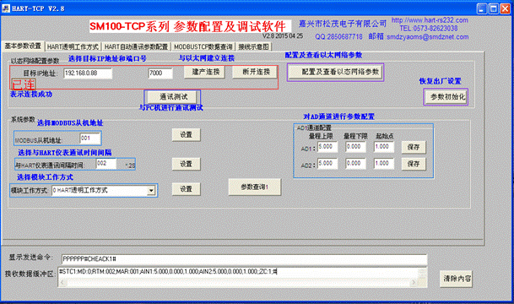Save AD2 channel settings with 保存

pyautogui.click(x=414, y=164)
